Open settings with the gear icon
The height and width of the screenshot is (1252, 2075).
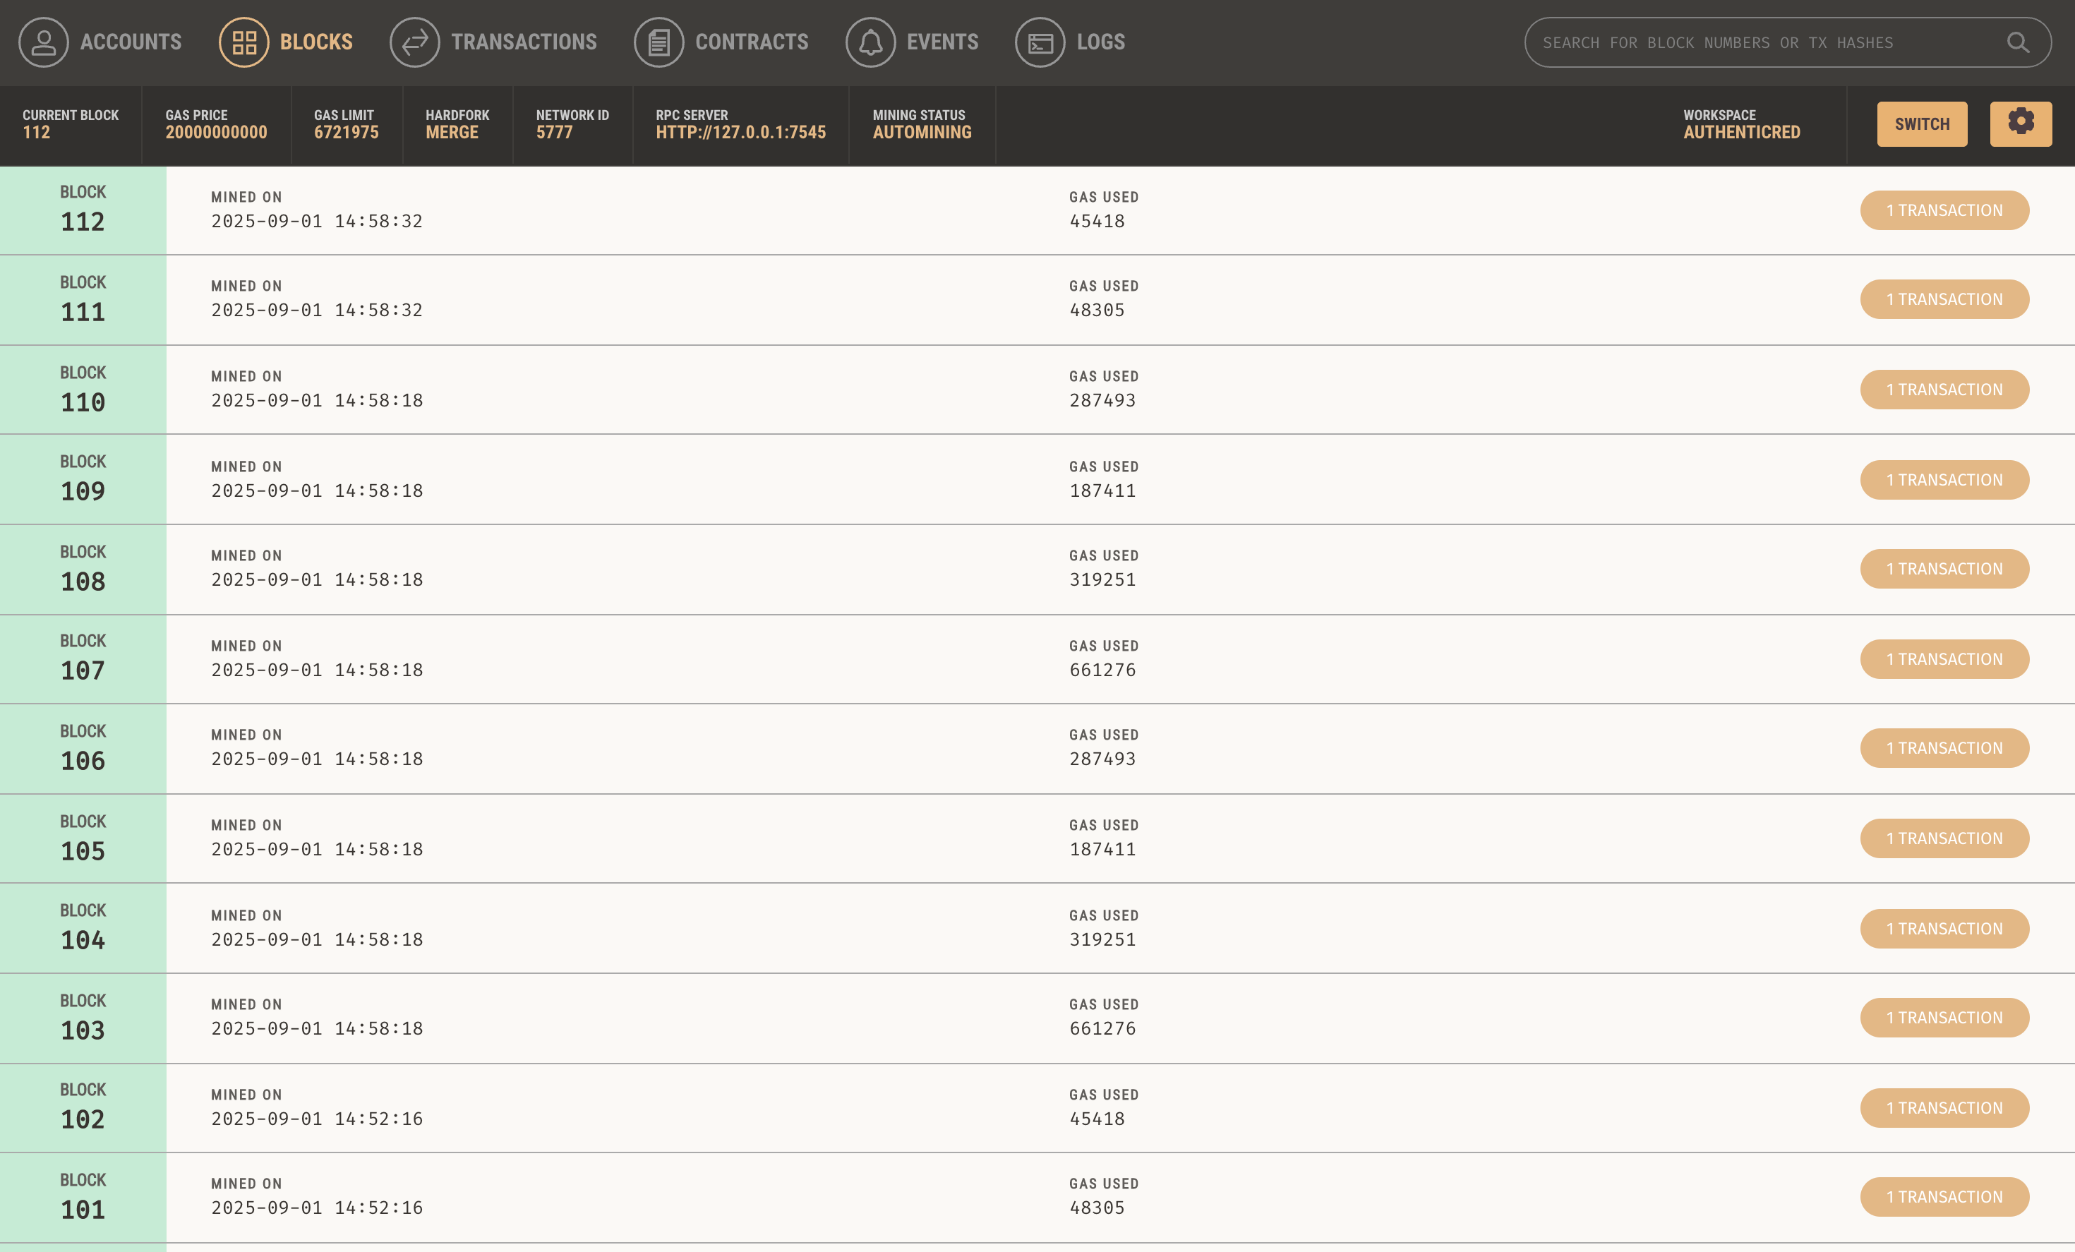(2020, 124)
